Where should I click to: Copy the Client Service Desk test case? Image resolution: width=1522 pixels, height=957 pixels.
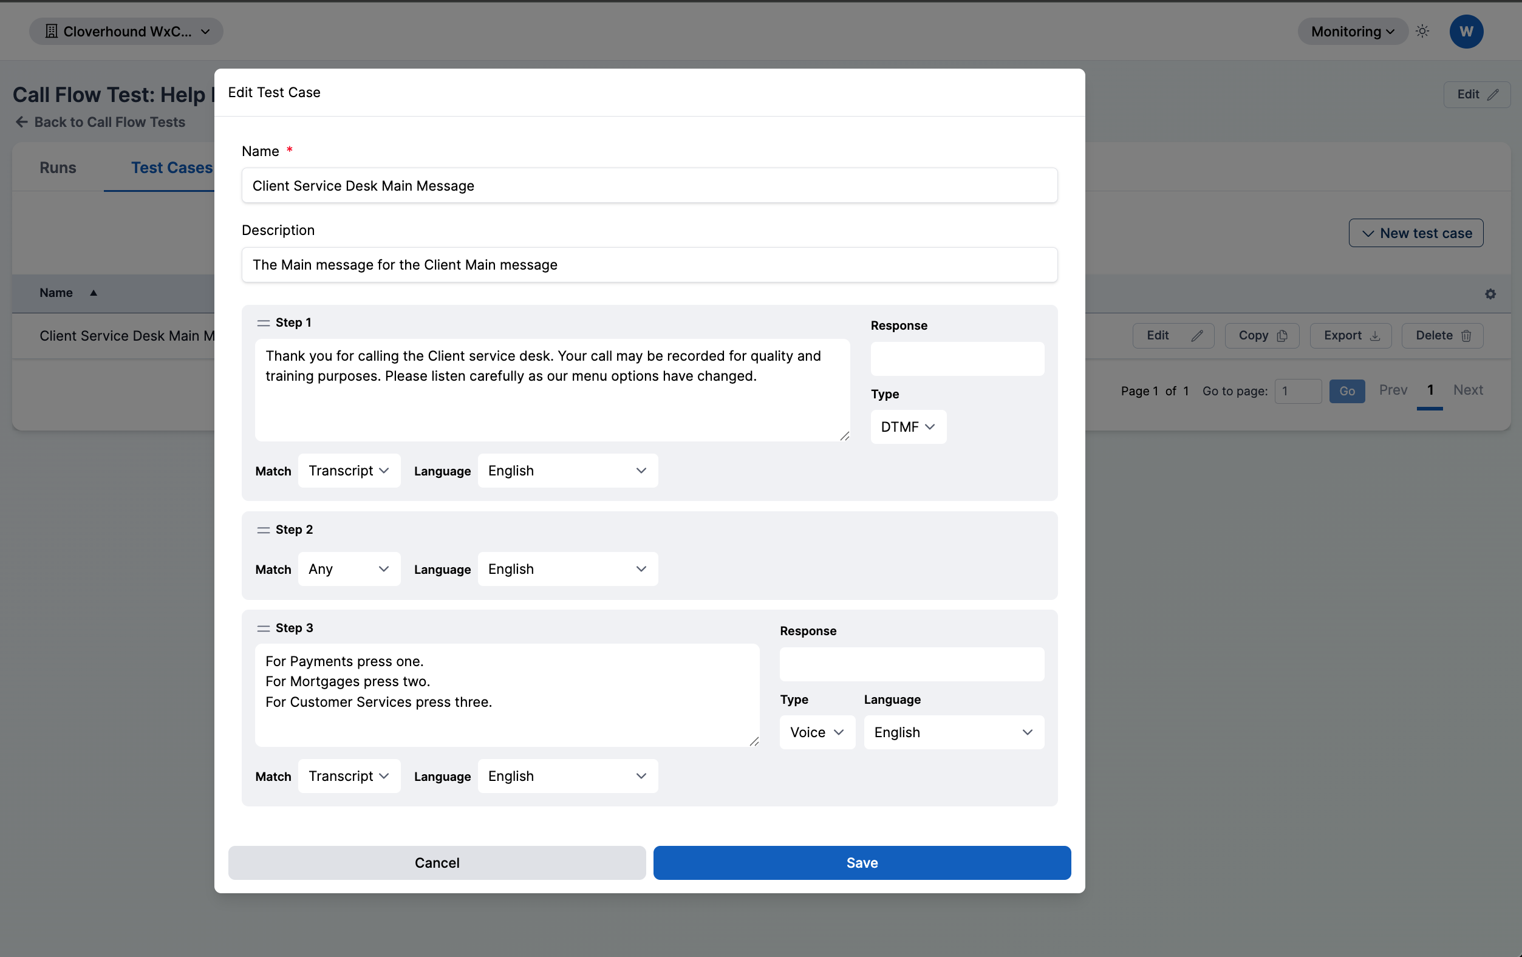pos(1261,335)
